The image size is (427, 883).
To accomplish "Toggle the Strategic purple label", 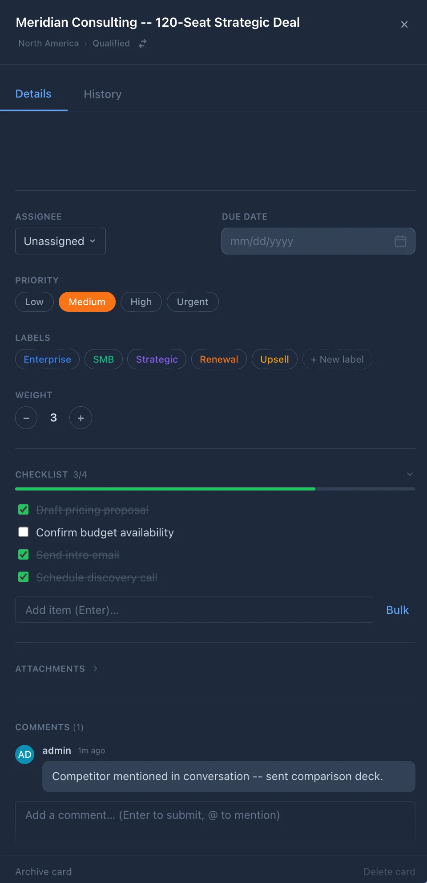I will pyautogui.click(x=157, y=360).
